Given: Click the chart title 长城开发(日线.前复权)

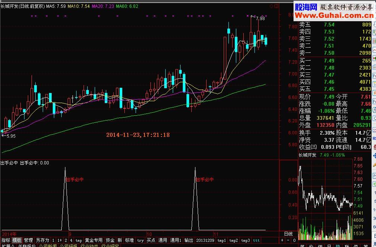Looking at the screenshot, I should point(23,6).
